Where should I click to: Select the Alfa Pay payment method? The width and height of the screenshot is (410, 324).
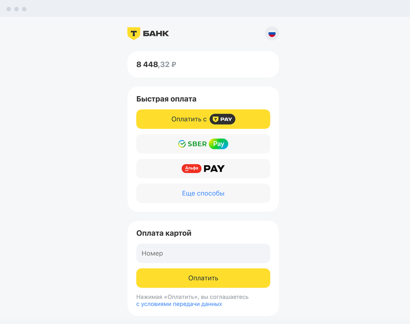tap(203, 169)
